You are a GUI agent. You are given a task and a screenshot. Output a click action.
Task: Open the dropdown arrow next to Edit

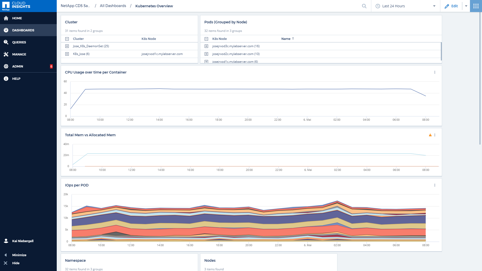pos(466,6)
